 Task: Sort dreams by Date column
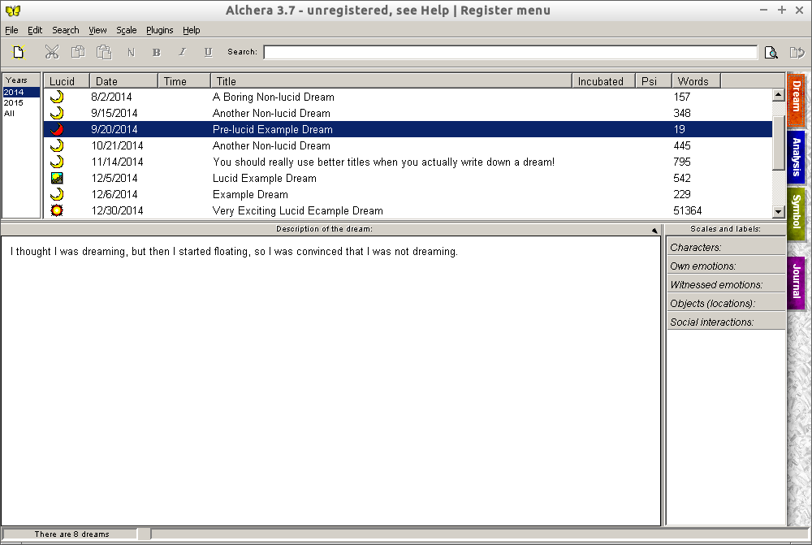tap(123, 81)
